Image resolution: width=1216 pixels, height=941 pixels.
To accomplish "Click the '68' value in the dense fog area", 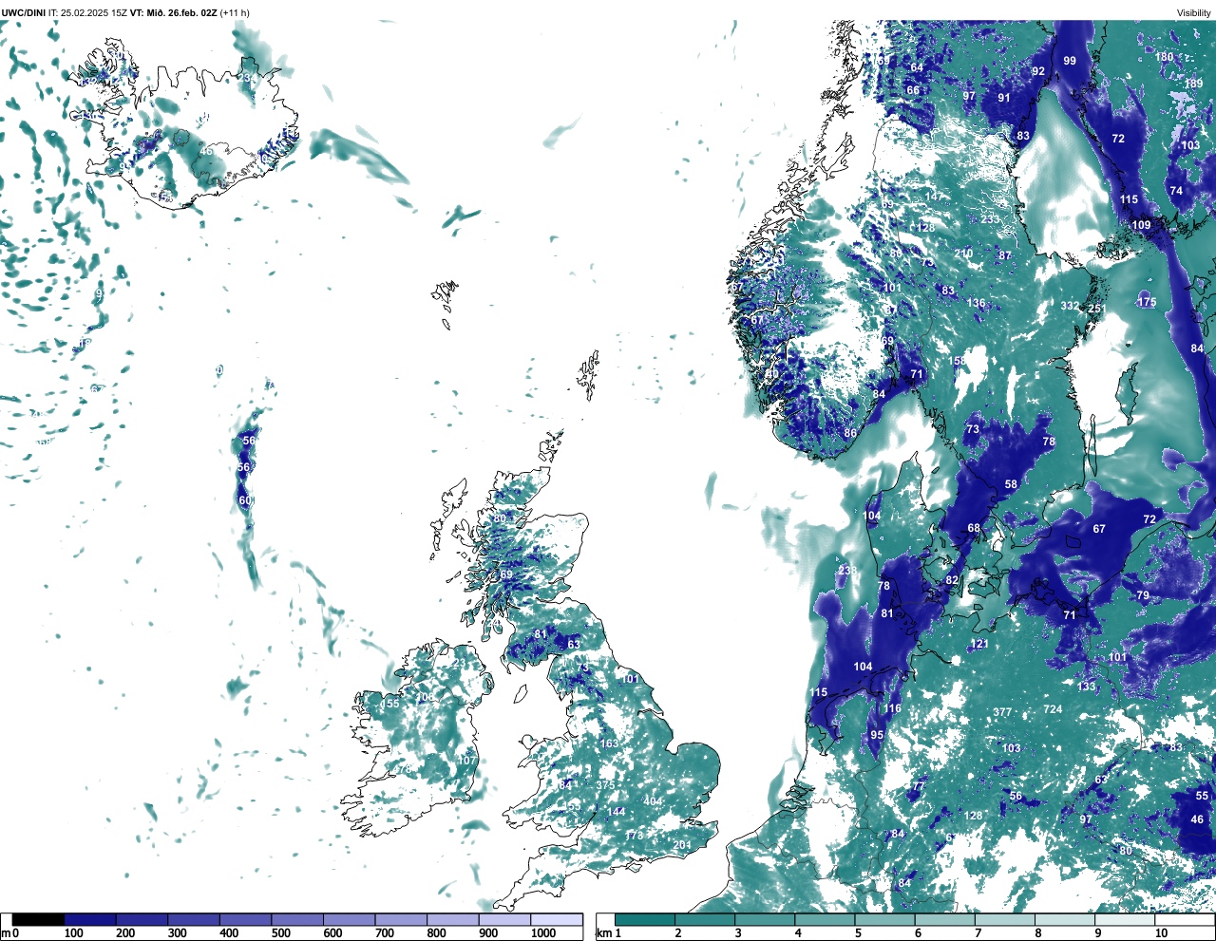I will click(974, 528).
